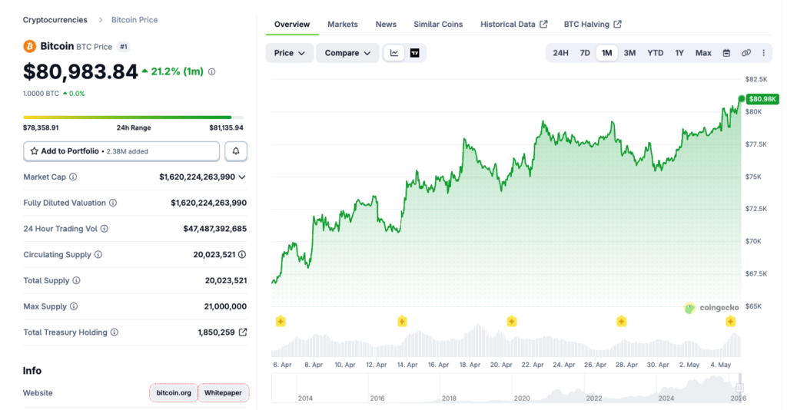The width and height of the screenshot is (787, 410).
Task: Click info icon beside 20,023,521 circulating value
Action: [242, 255]
